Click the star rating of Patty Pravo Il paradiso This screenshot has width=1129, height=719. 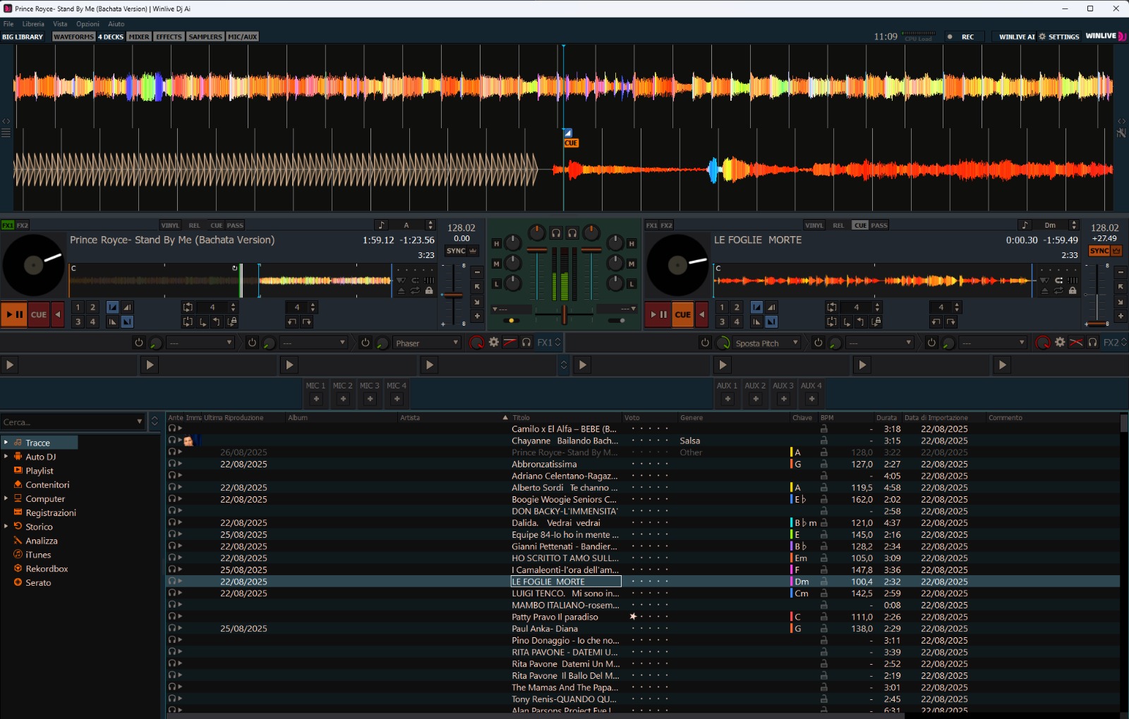tap(649, 617)
